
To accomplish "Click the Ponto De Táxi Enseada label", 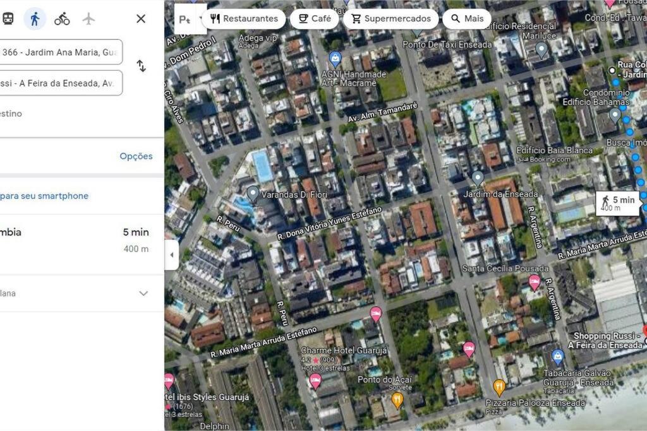I will tap(447, 44).
